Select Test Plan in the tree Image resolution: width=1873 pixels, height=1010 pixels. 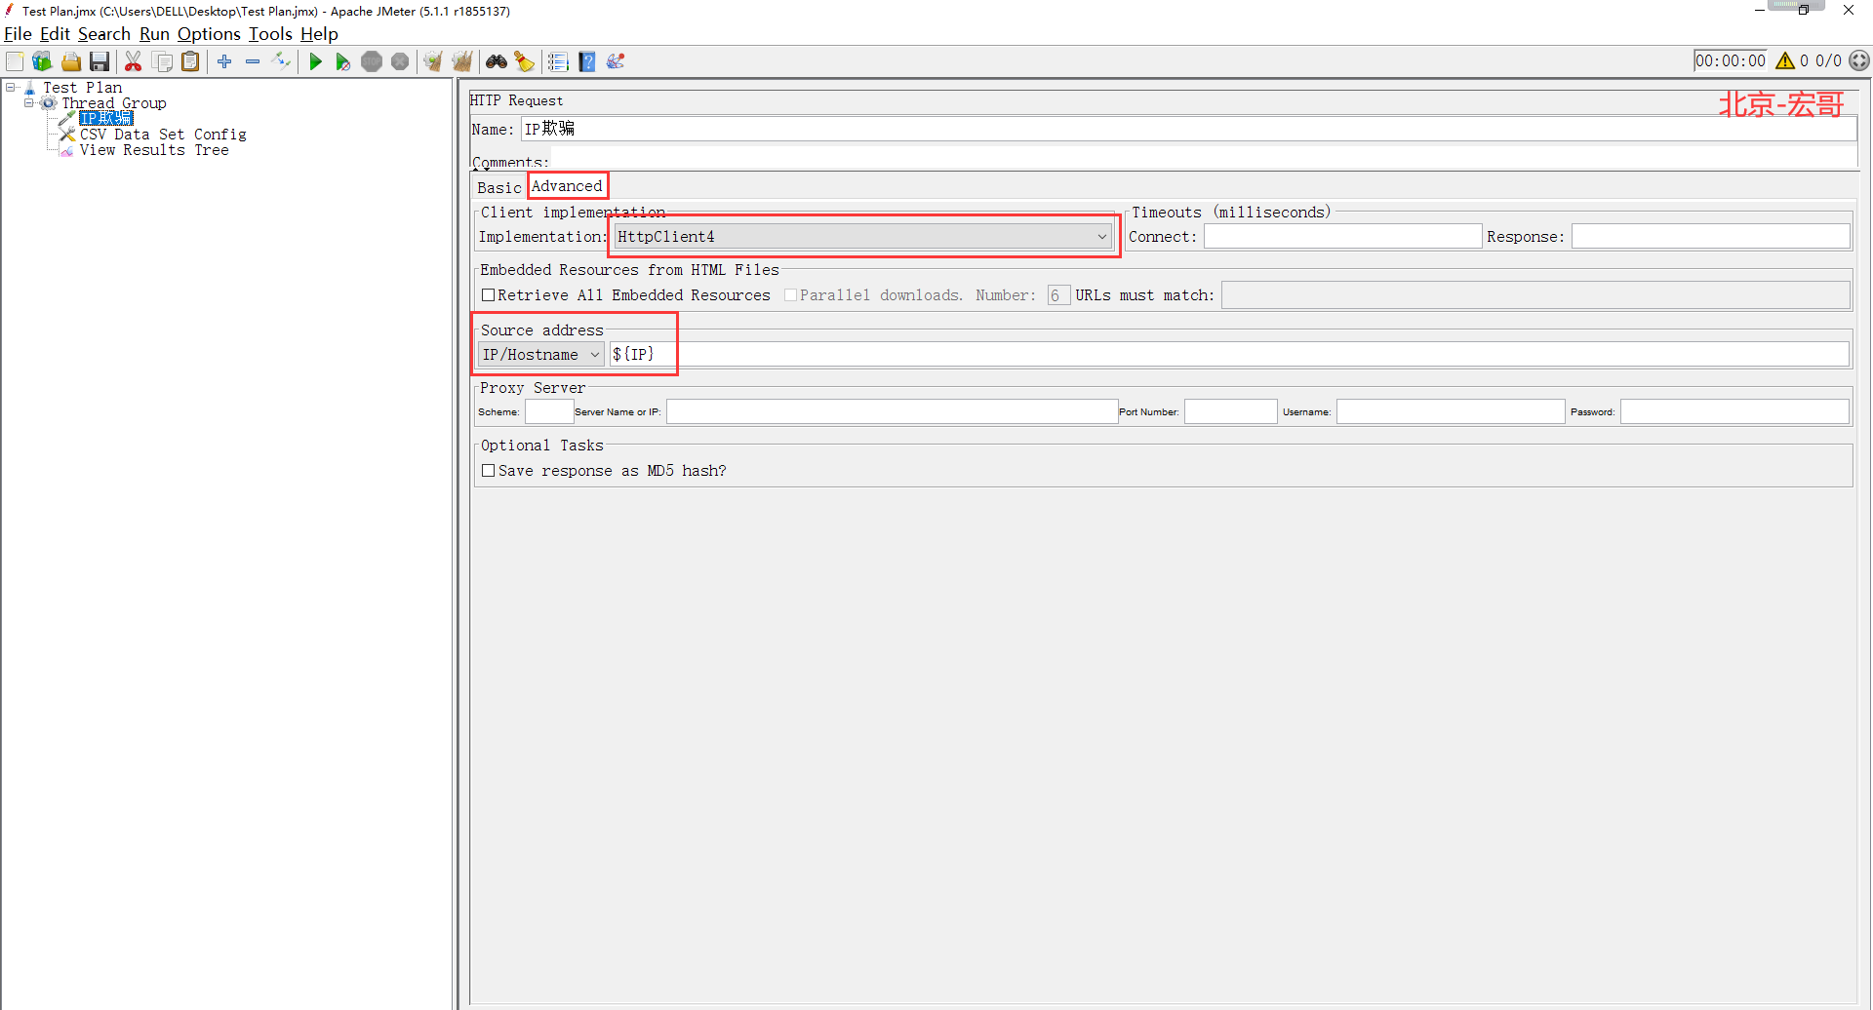click(x=83, y=88)
